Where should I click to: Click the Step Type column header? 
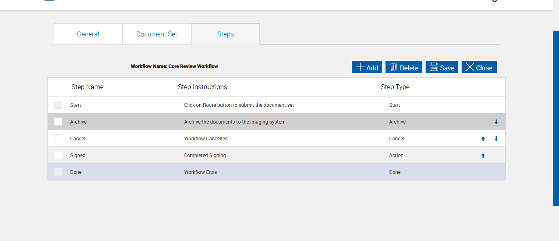(395, 87)
